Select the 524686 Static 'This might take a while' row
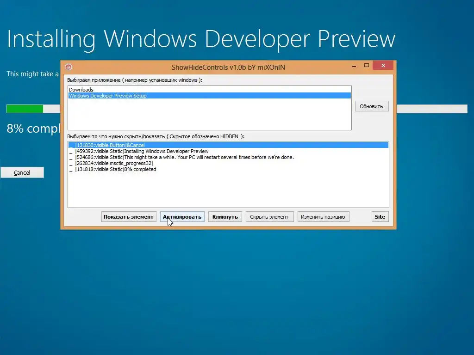This screenshot has height=355, width=474. pos(228,157)
